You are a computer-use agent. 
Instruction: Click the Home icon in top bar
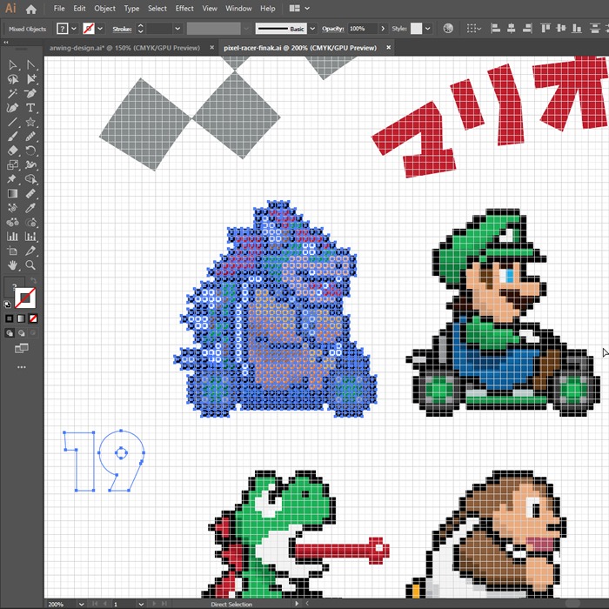(x=31, y=9)
